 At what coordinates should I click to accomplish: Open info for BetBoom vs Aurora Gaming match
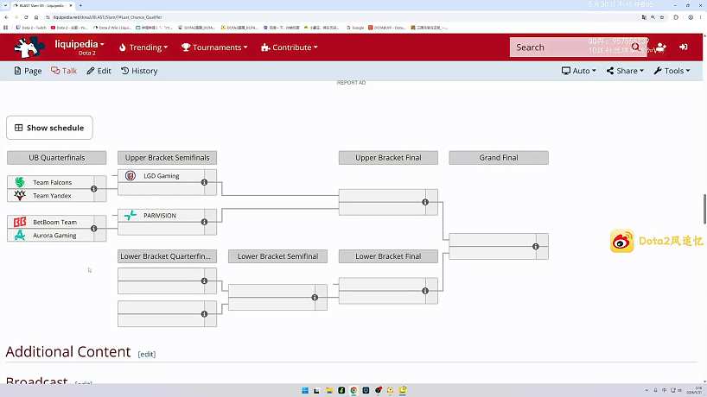pyautogui.click(x=94, y=229)
